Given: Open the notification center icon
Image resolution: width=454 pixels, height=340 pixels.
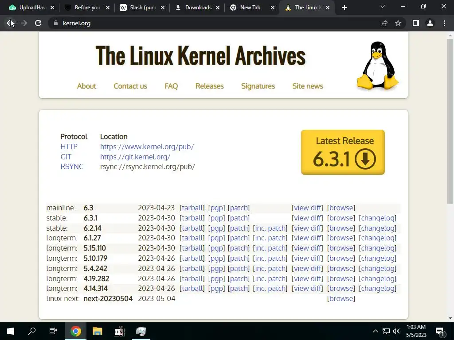Looking at the screenshot, I should tap(440, 331).
